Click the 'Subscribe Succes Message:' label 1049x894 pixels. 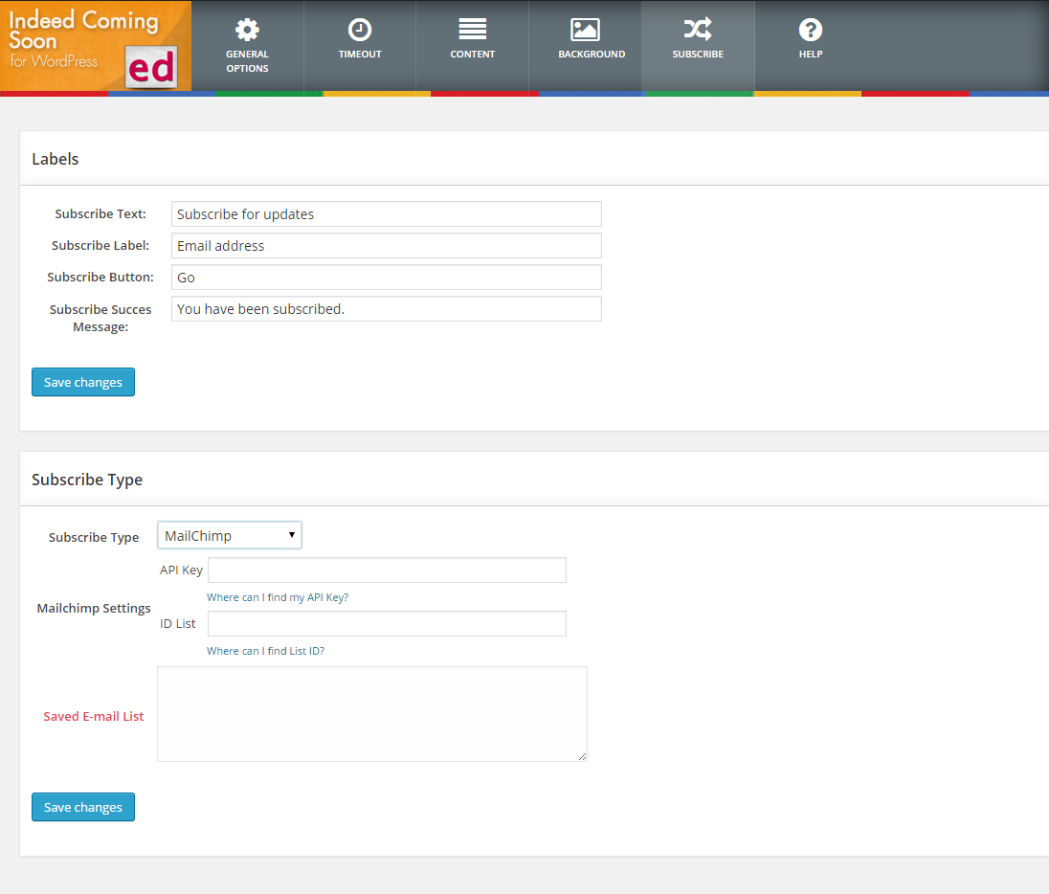100,319
